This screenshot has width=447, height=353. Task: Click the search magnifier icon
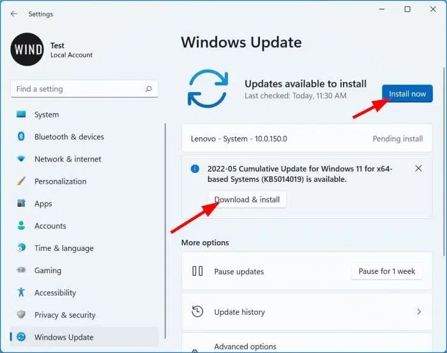[x=148, y=89]
